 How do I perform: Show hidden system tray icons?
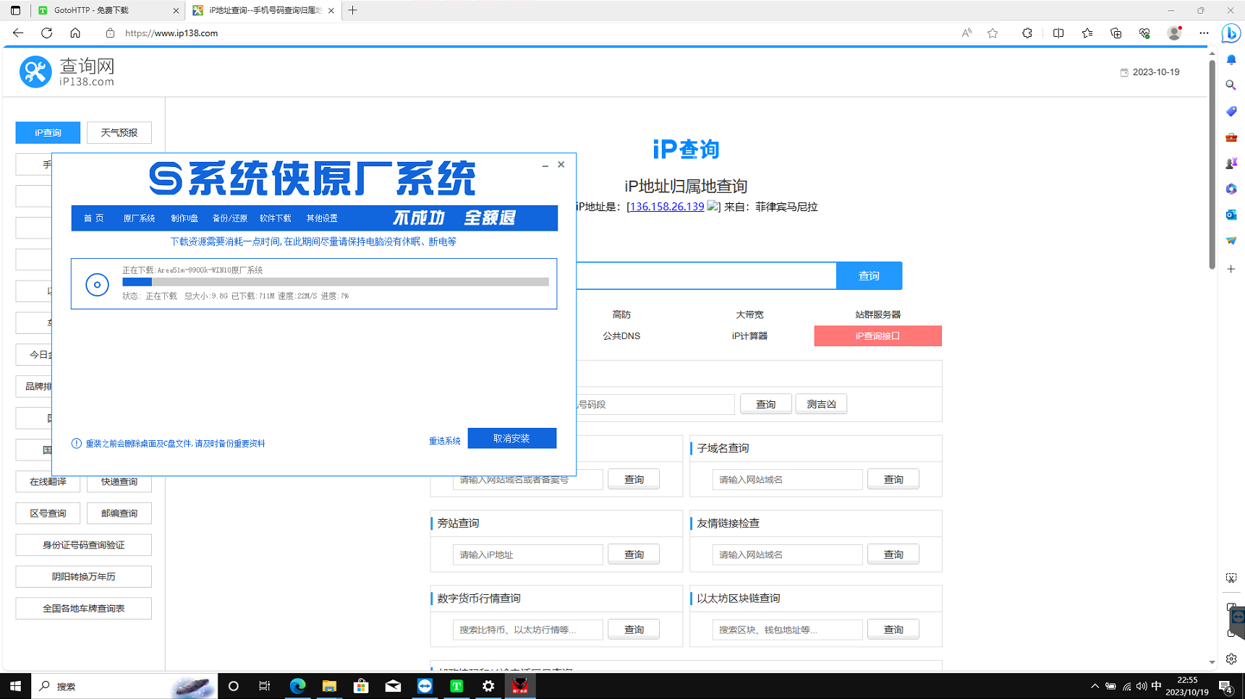pos(1095,686)
